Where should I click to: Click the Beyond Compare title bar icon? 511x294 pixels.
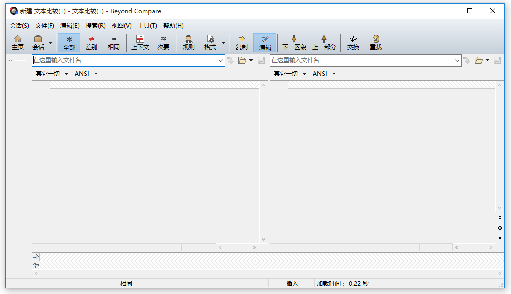14,11
